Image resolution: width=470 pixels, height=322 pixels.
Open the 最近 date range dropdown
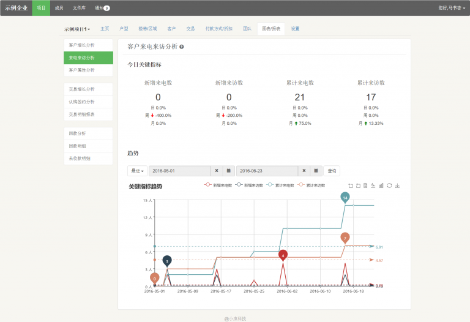pyautogui.click(x=137, y=171)
